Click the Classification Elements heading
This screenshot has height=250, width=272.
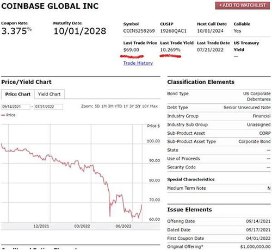(201, 82)
